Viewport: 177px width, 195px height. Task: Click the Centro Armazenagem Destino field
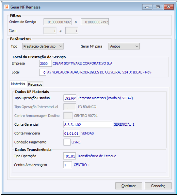pyautogui.click(x=68, y=116)
